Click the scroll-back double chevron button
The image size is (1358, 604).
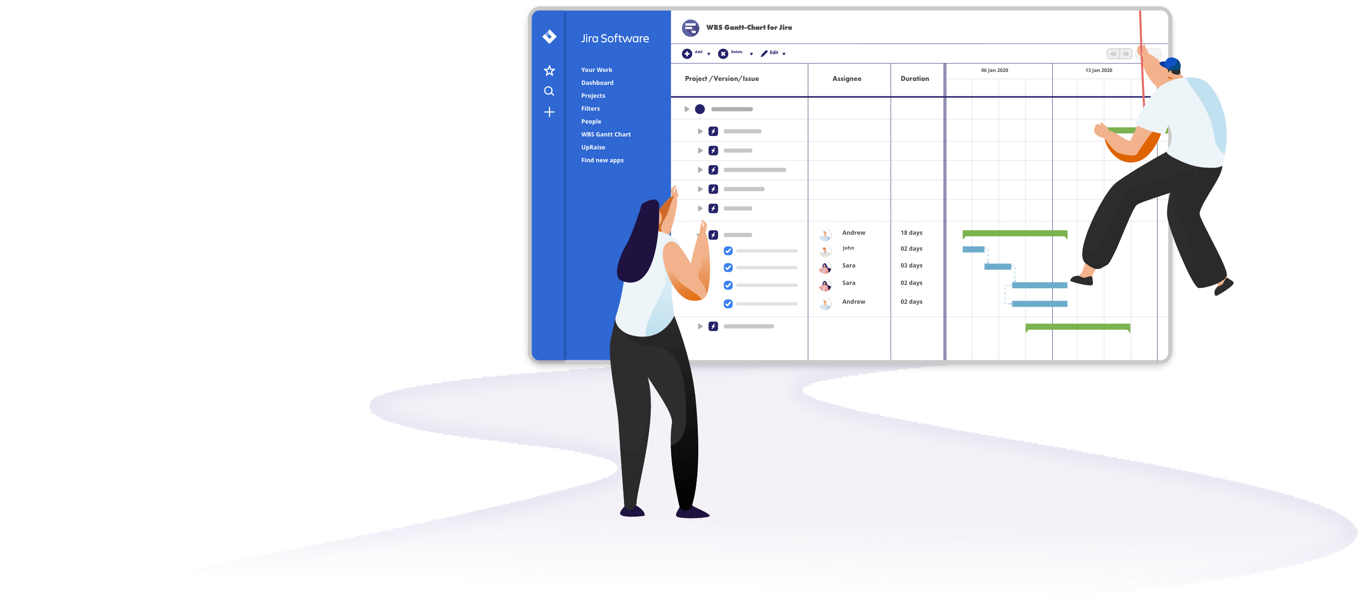(1113, 54)
